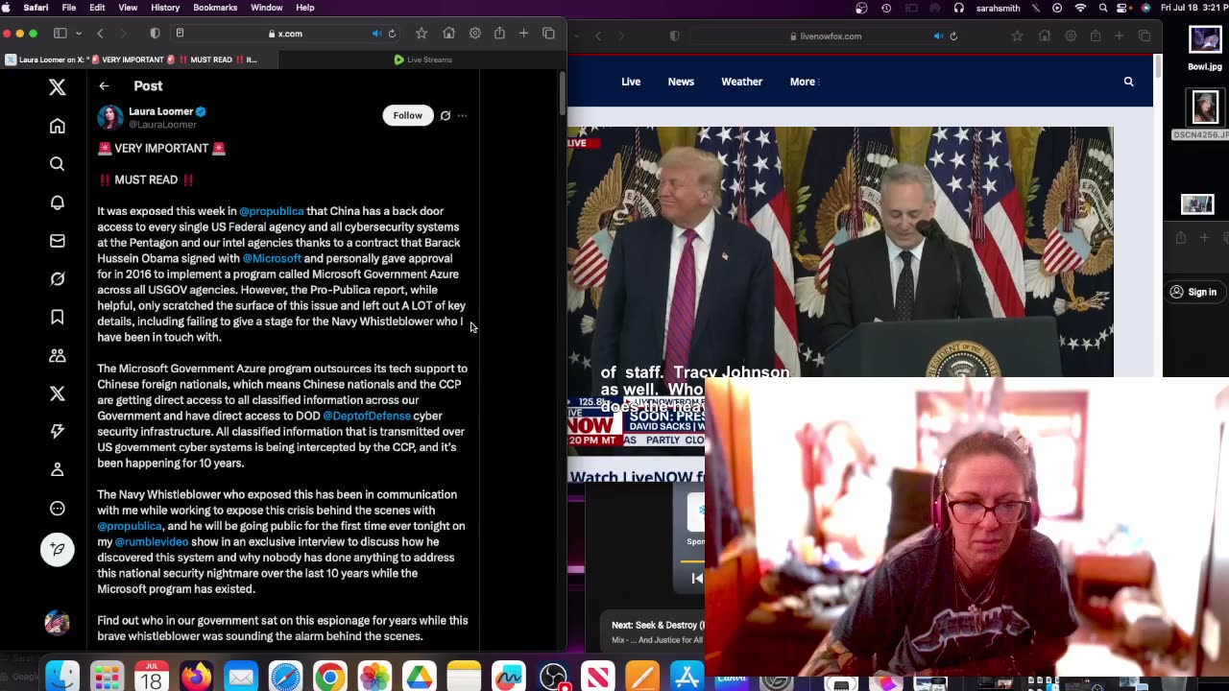Click Live in livenowfox navigation
Image resolution: width=1229 pixels, height=691 pixels.
tap(631, 82)
